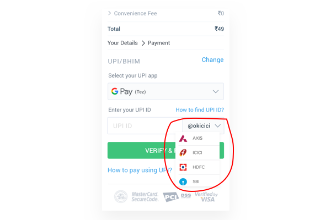Expand the Convenience Fee row chevron
Viewport: 331px width, 220px height.
coord(109,13)
